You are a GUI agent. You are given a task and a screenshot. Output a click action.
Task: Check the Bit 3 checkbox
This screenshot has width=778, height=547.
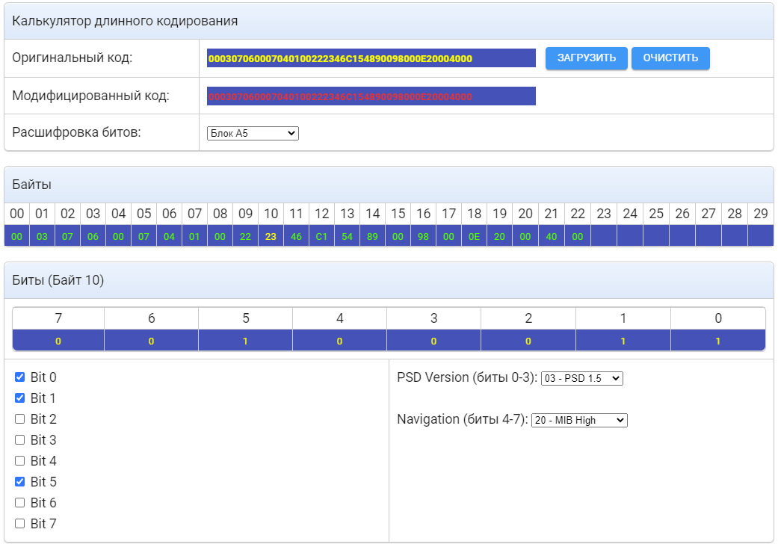[20, 440]
